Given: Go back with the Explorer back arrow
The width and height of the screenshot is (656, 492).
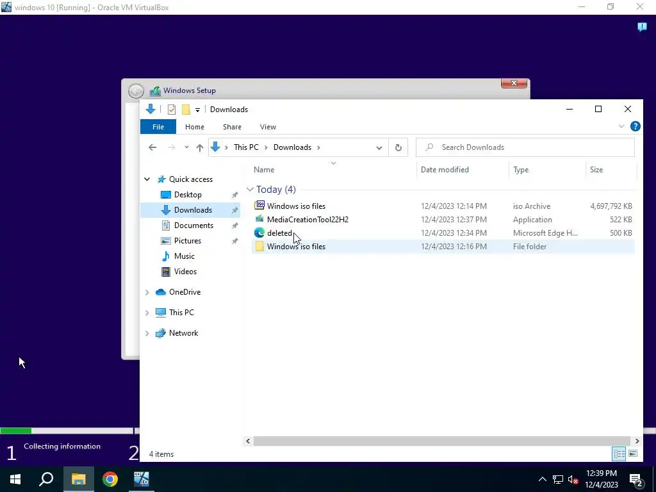Looking at the screenshot, I should tap(152, 147).
